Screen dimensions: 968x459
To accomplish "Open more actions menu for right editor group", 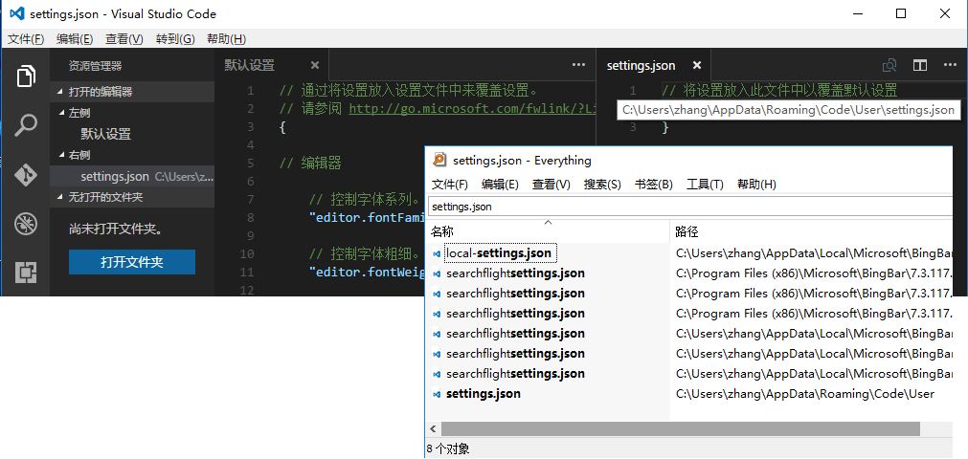I will 950,65.
